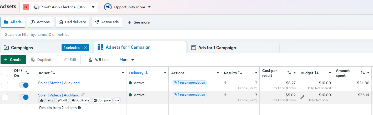Select the Solar Videos Auckland row checkbox
Image resolution: width=373 pixels, height=115 pixels.
tap(5, 97)
